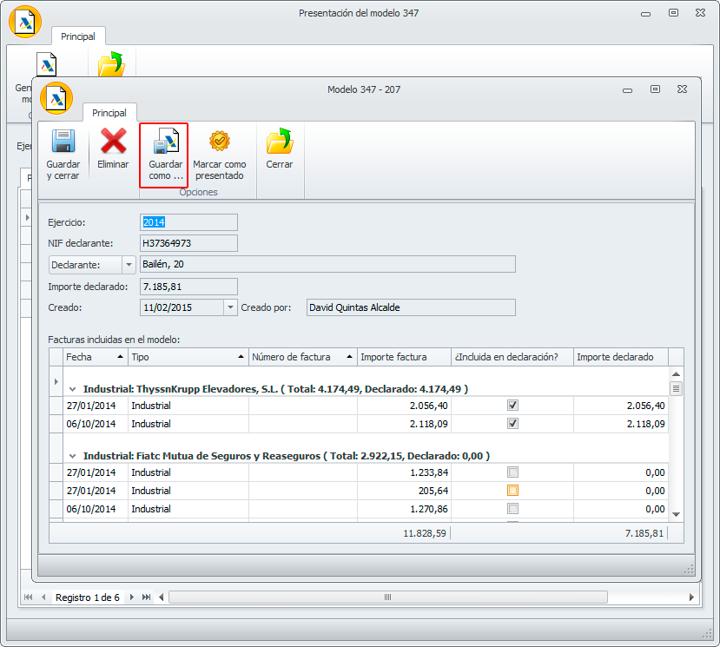Collapse the ThyssenKrupp Elevadores group
The width and height of the screenshot is (720, 647).
point(73,390)
